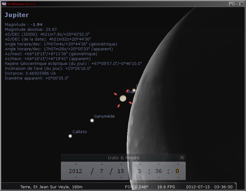This screenshot has width=246, height=191.
Task: Select the highlighted seconds field
Action: [177, 171]
